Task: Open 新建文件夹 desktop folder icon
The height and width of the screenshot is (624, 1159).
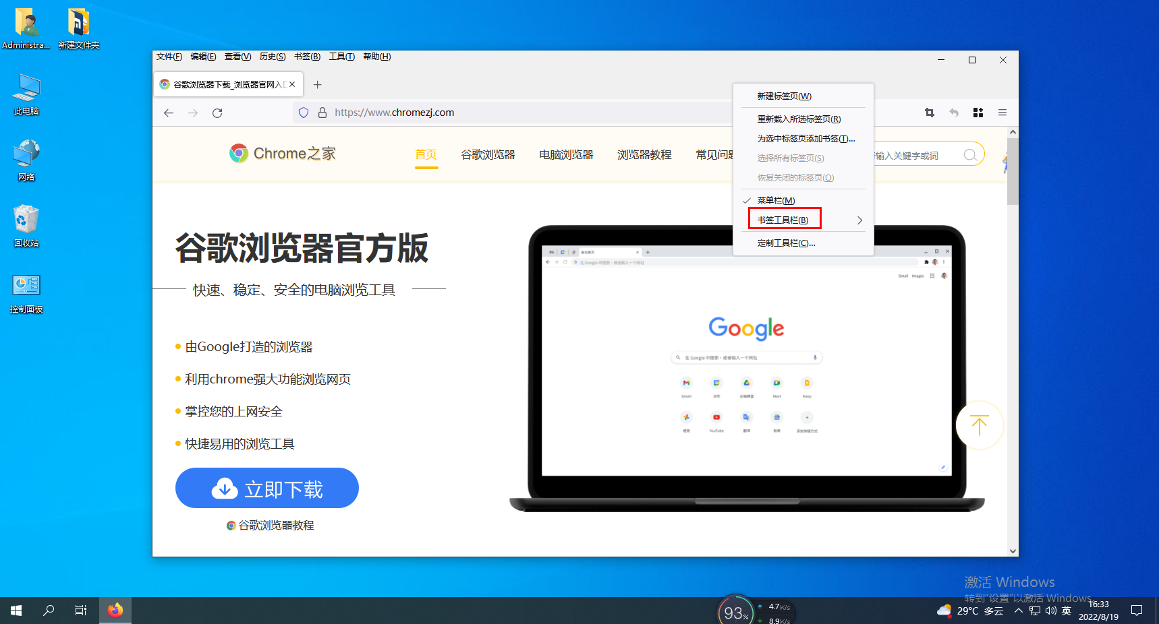Action: [79, 28]
